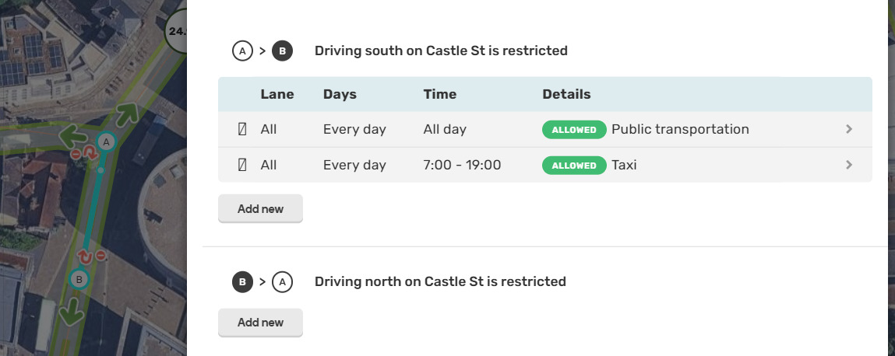Click the red U-turn arrow near node B
The image size is (895, 356).
(86, 257)
